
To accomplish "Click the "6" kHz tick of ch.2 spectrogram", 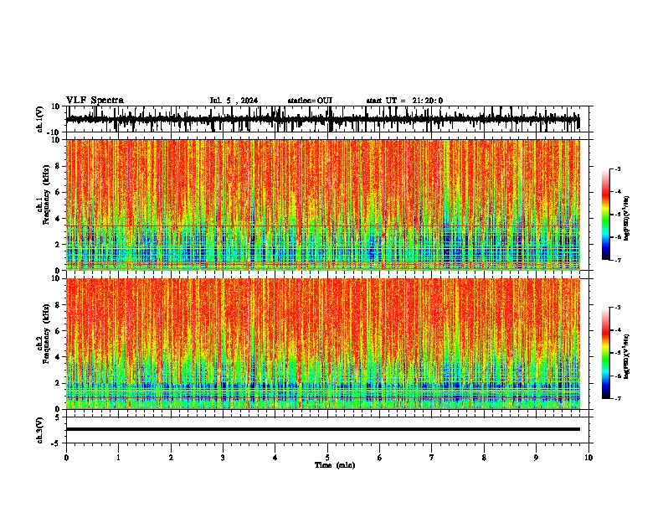I will pyautogui.click(x=58, y=331).
